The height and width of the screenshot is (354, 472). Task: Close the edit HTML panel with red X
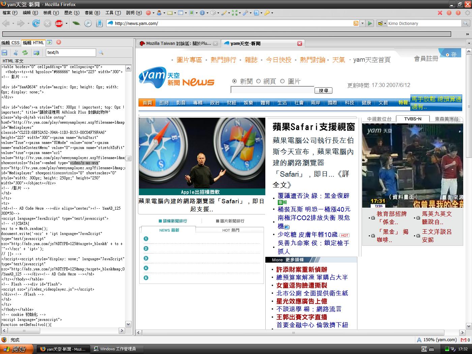click(59, 42)
